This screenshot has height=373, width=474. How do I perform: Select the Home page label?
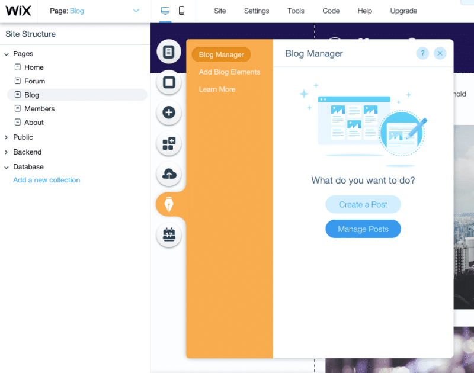click(34, 67)
